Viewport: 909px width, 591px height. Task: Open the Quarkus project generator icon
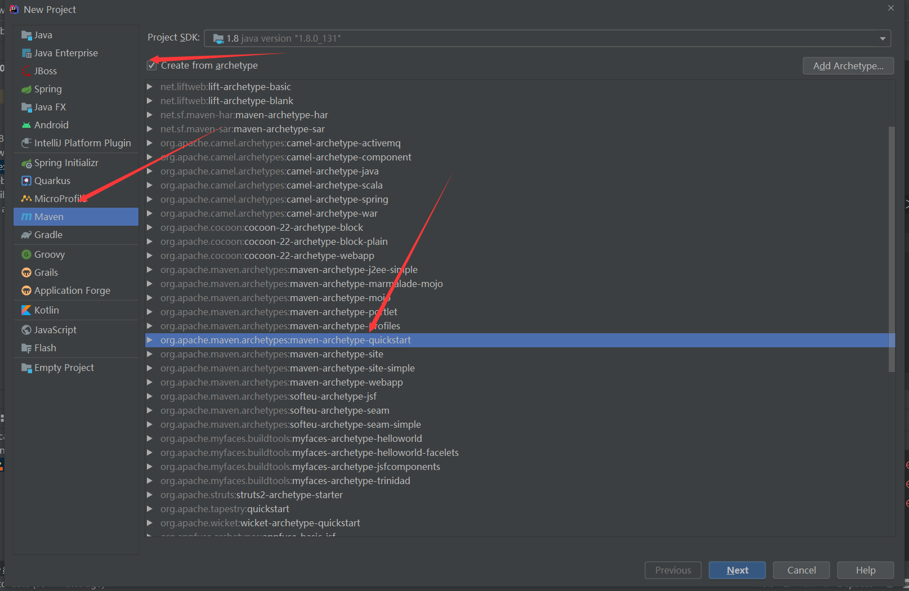point(26,181)
